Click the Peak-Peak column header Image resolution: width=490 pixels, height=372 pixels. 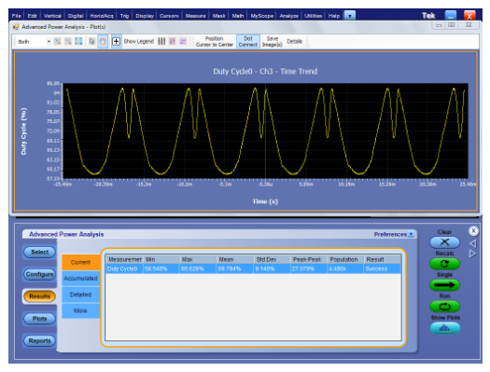pyautogui.click(x=308, y=259)
